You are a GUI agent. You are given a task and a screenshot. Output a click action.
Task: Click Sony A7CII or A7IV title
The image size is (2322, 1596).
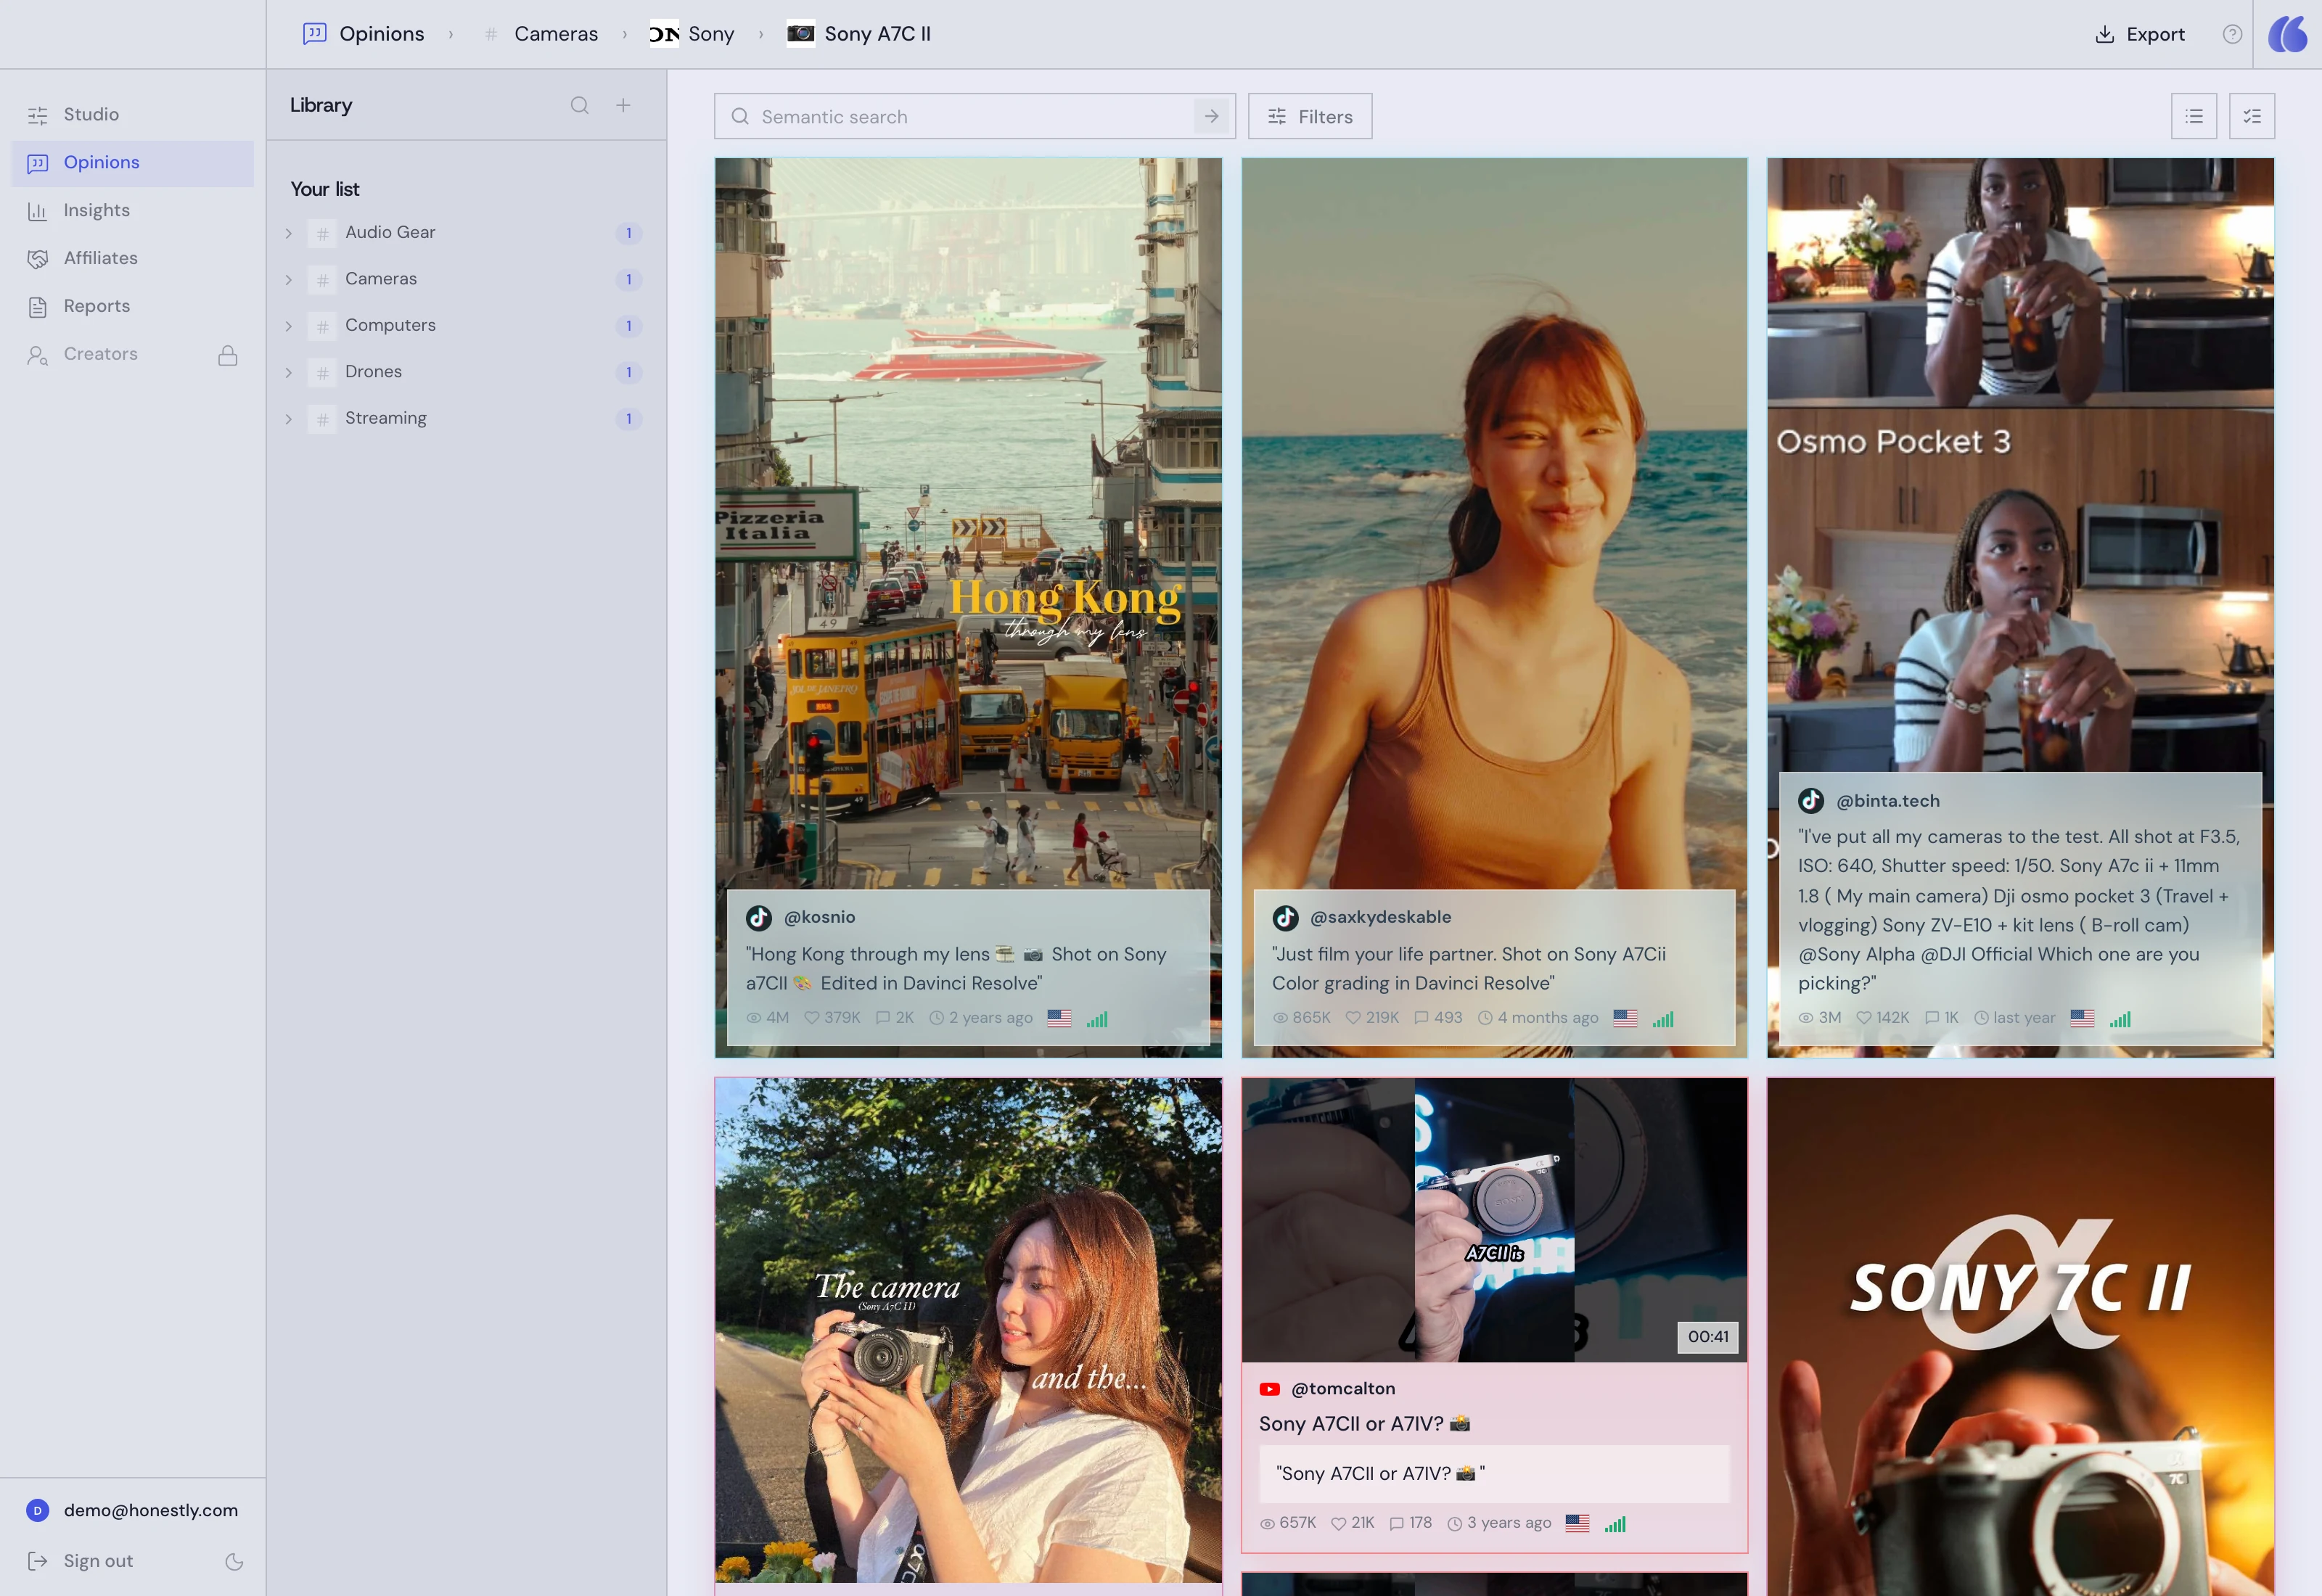1364,1425
